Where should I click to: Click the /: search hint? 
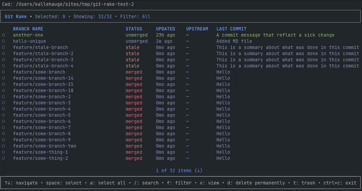146,183
